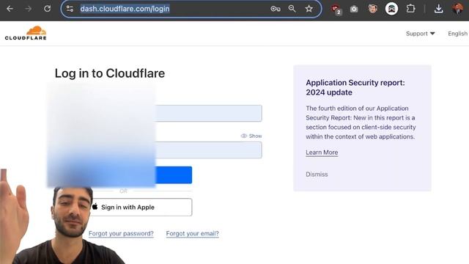Viewport: 469px width, 264px height.
Task: Follow the Learn More link
Action: [322, 153]
